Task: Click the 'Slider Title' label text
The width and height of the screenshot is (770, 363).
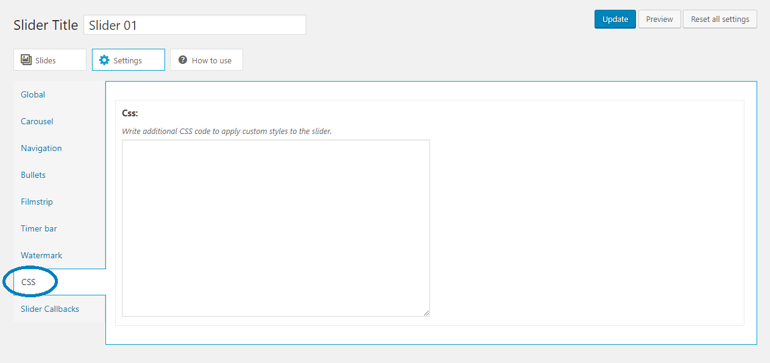Action: [46, 25]
